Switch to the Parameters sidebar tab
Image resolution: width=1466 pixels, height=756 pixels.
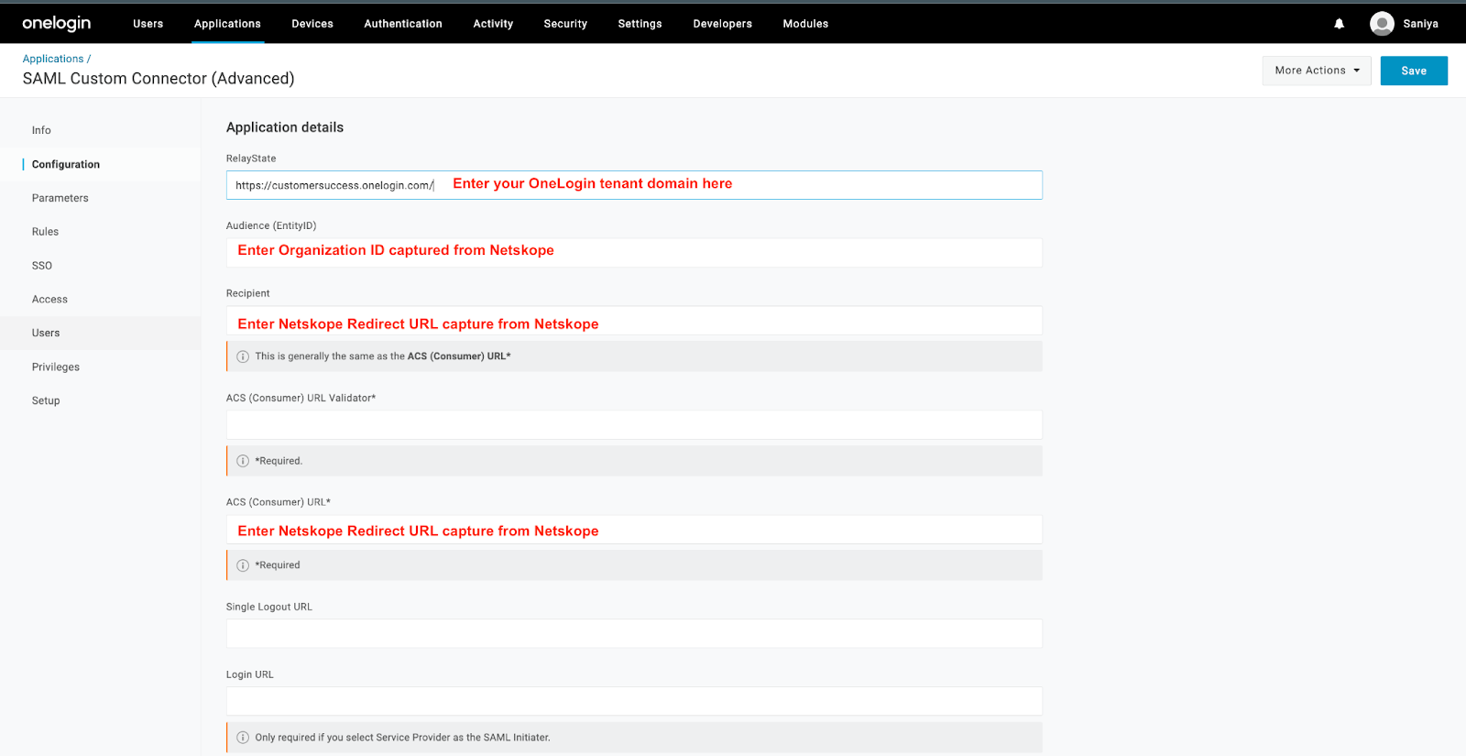[100, 198]
